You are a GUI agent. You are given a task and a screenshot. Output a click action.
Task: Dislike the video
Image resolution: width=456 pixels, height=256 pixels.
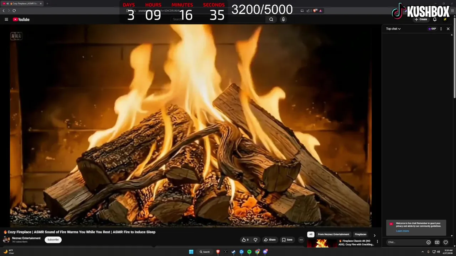tap(255, 240)
